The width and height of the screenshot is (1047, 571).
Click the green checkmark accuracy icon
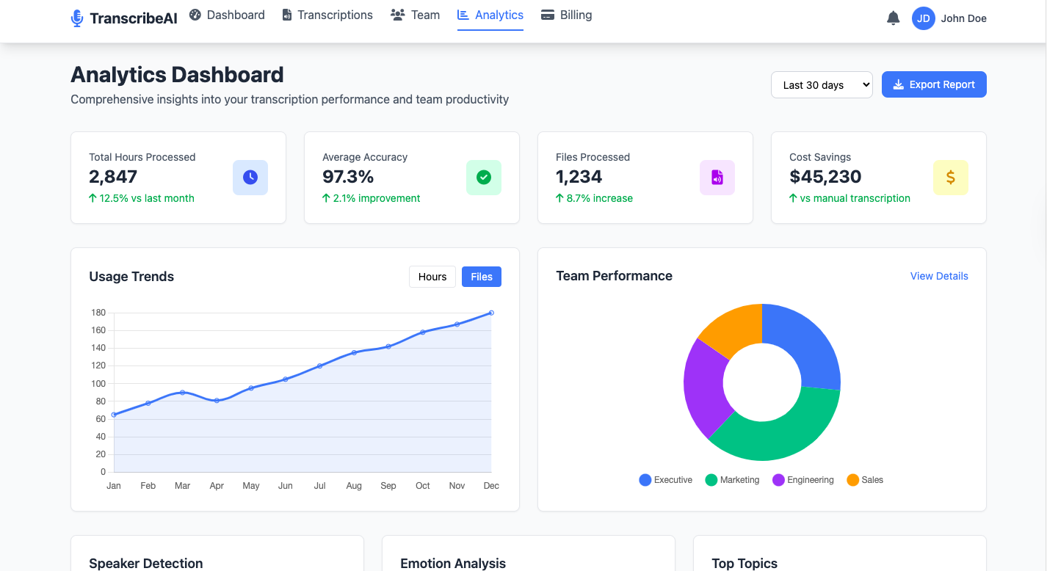484,178
